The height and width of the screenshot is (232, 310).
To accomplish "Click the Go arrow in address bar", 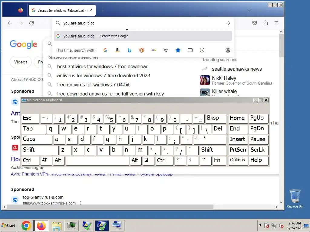I will (x=228, y=23).
